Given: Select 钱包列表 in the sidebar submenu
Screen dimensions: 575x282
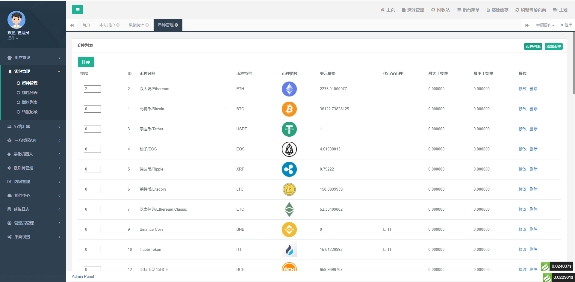Looking at the screenshot, I should click(29, 93).
